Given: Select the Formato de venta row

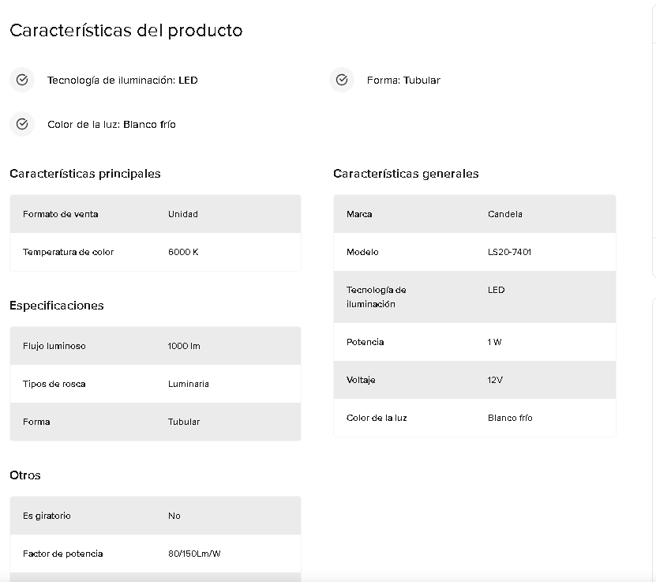Looking at the screenshot, I should [x=156, y=214].
